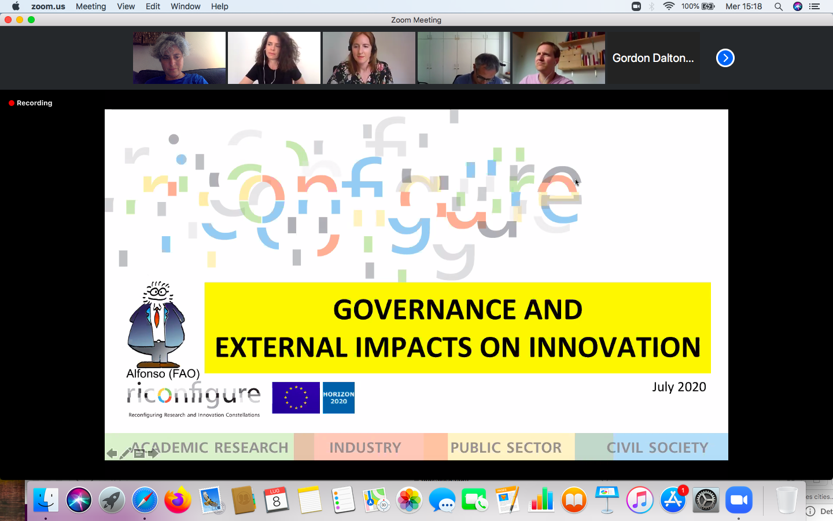833x521 pixels.
Task: Open the View menu
Action: point(126,6)
